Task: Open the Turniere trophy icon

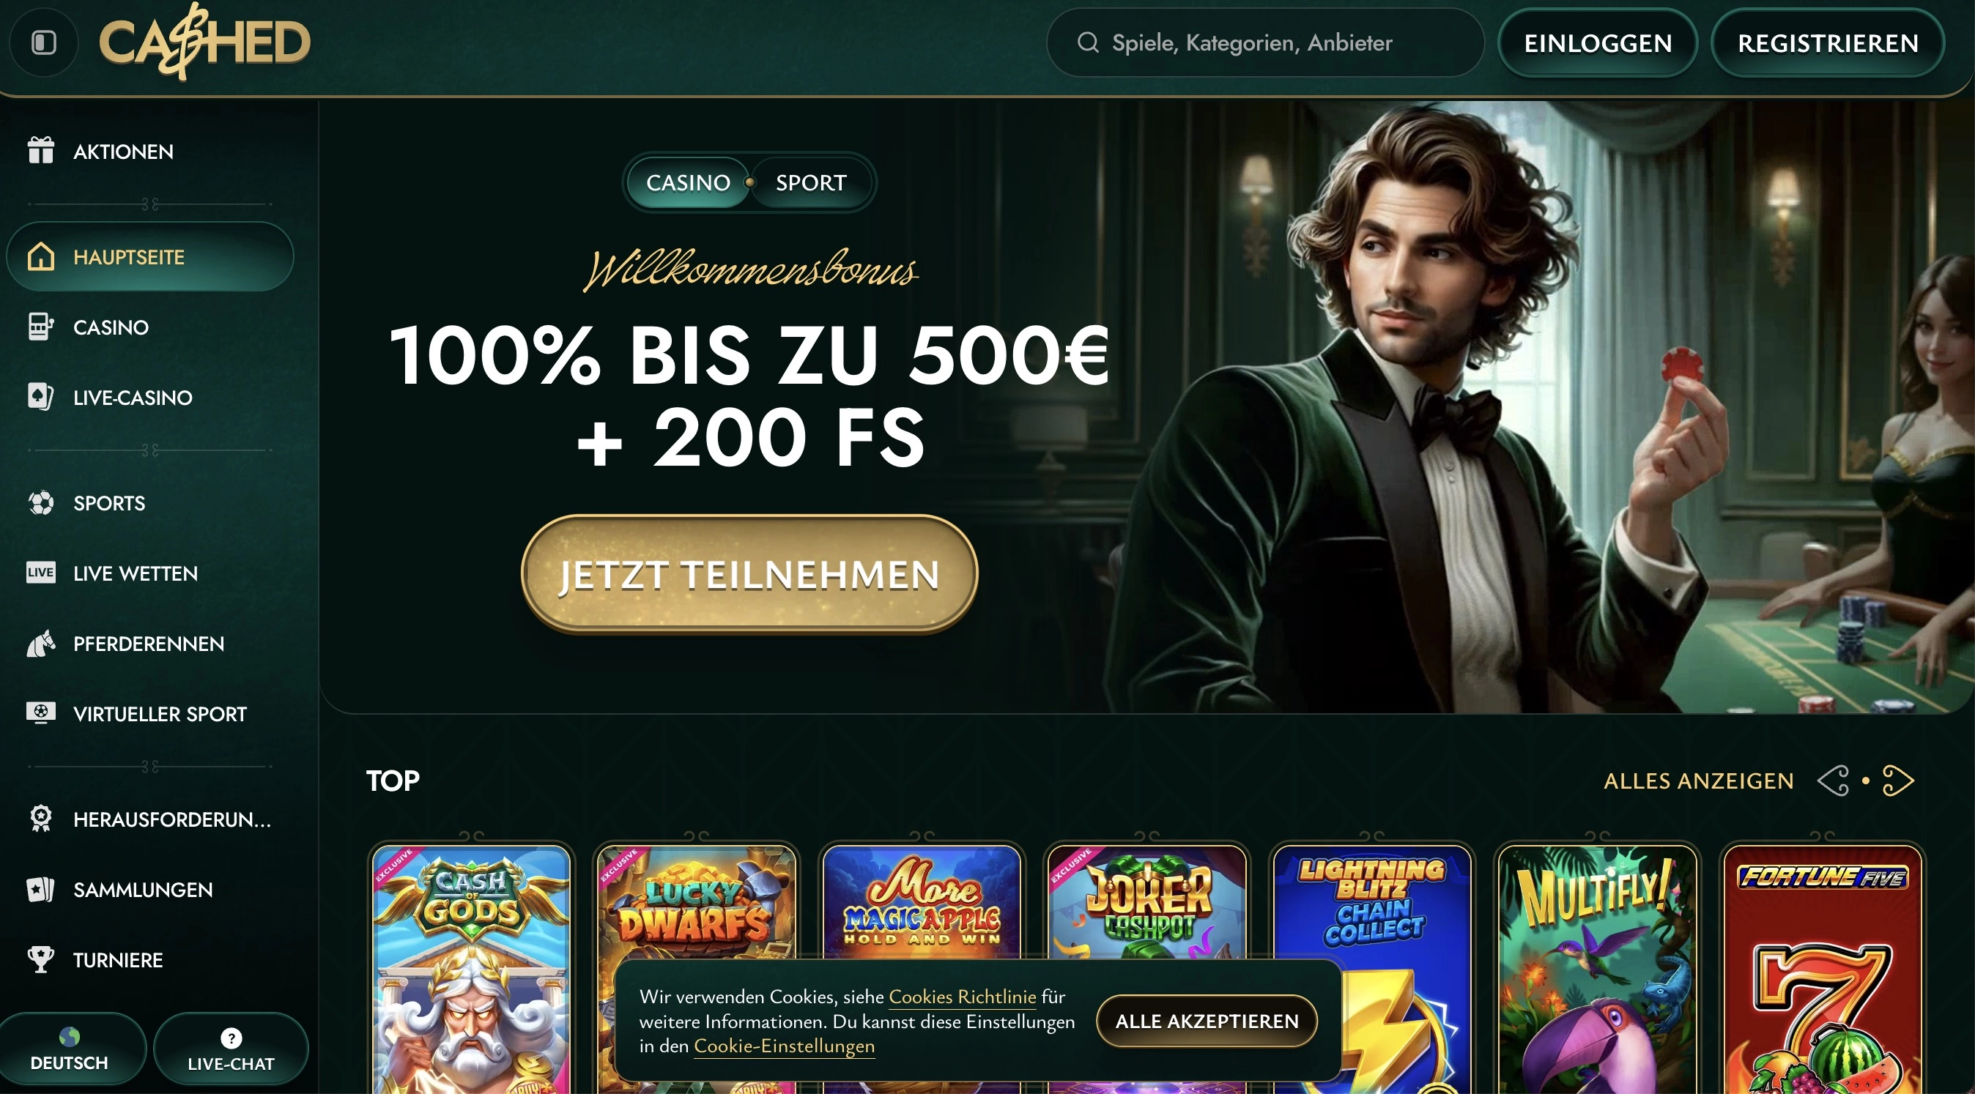Action: [x=40, y=959]
